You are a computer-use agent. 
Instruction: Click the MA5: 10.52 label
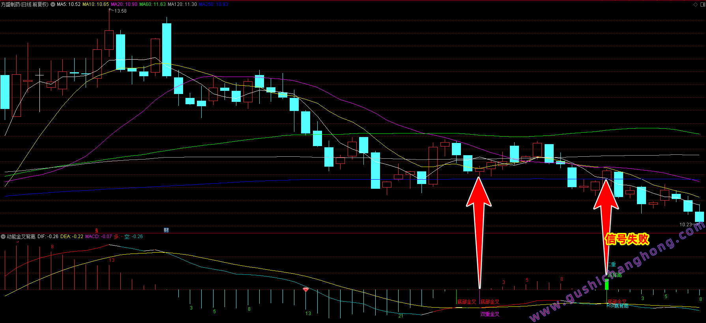point(69,4)
